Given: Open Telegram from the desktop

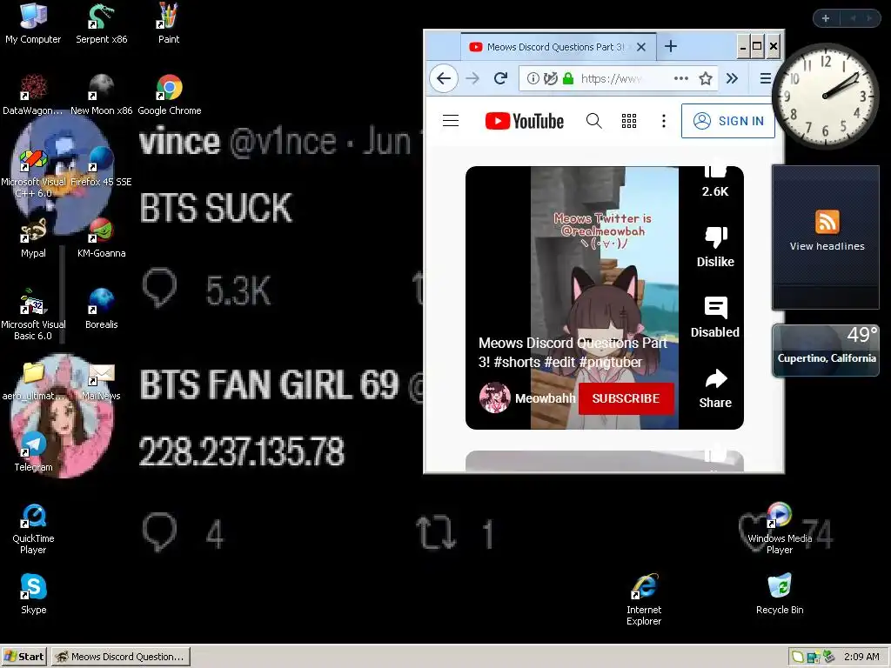Looking at the screenshot, I should pyautogui.click(x=33, y=451).
